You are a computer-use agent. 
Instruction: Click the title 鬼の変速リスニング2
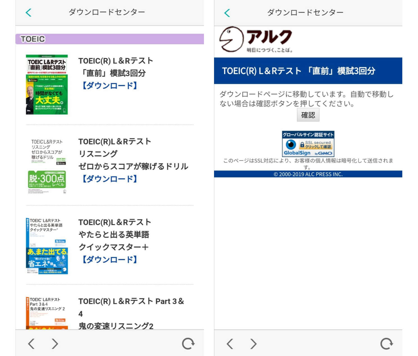[x=116, y=326]
